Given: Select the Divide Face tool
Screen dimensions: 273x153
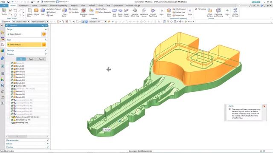Looking at the screenshot, I should (x=120, y=13).
